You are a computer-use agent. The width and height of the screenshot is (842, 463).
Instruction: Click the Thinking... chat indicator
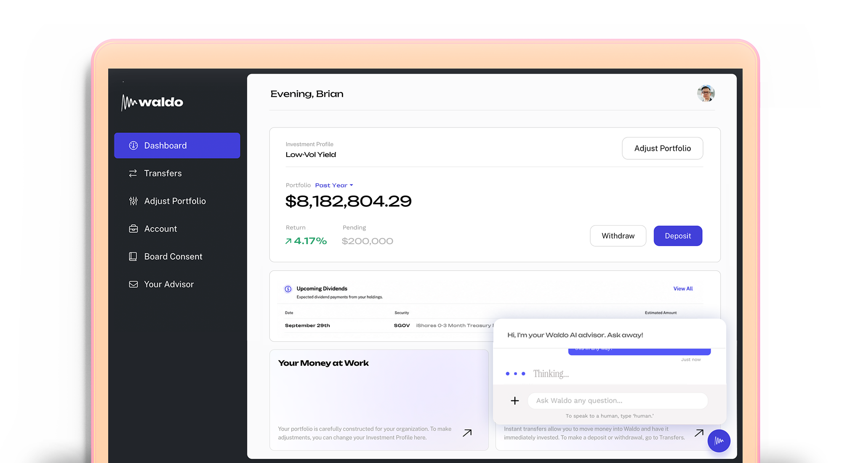tap(551, 374)
